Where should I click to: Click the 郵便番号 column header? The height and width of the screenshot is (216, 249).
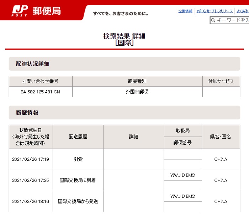pyautogui.click(x=182, y=143)
